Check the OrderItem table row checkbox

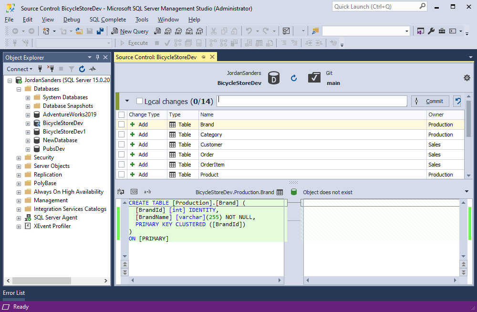click(x=121, y=165)
